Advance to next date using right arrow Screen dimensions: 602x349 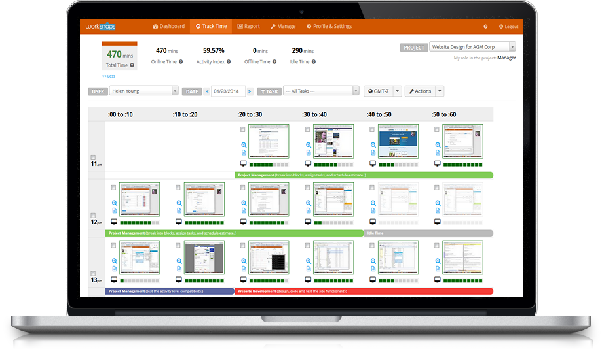[250, 91]
